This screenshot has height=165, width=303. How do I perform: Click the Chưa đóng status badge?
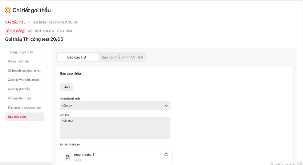pos(16,31)
